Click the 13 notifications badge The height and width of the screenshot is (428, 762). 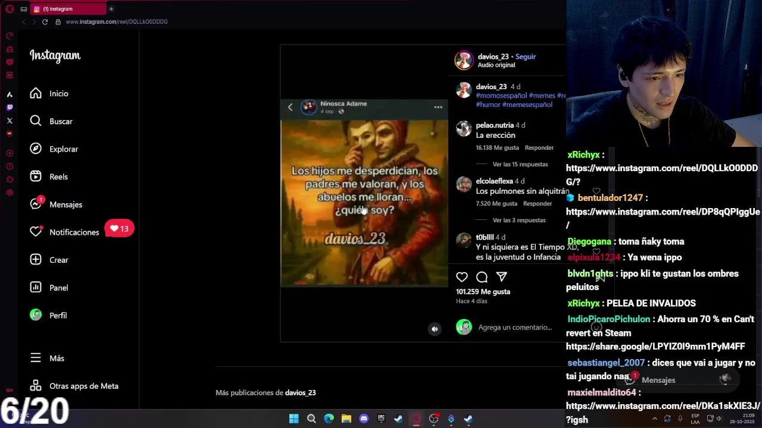pyautogui.click(x=120, y=228)
